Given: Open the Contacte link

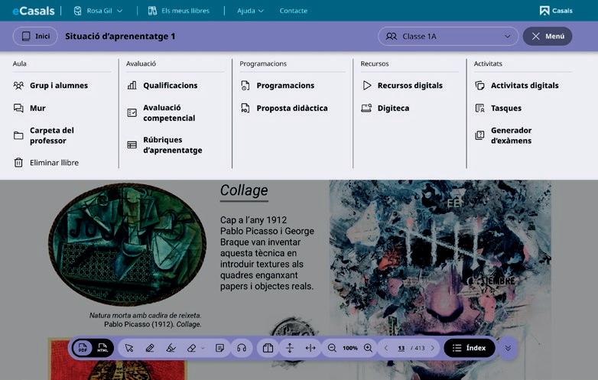Looking at the screenshot, I should 294,11.
